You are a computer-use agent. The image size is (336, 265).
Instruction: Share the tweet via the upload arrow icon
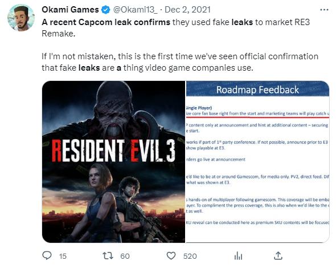(x=278, y=255)
